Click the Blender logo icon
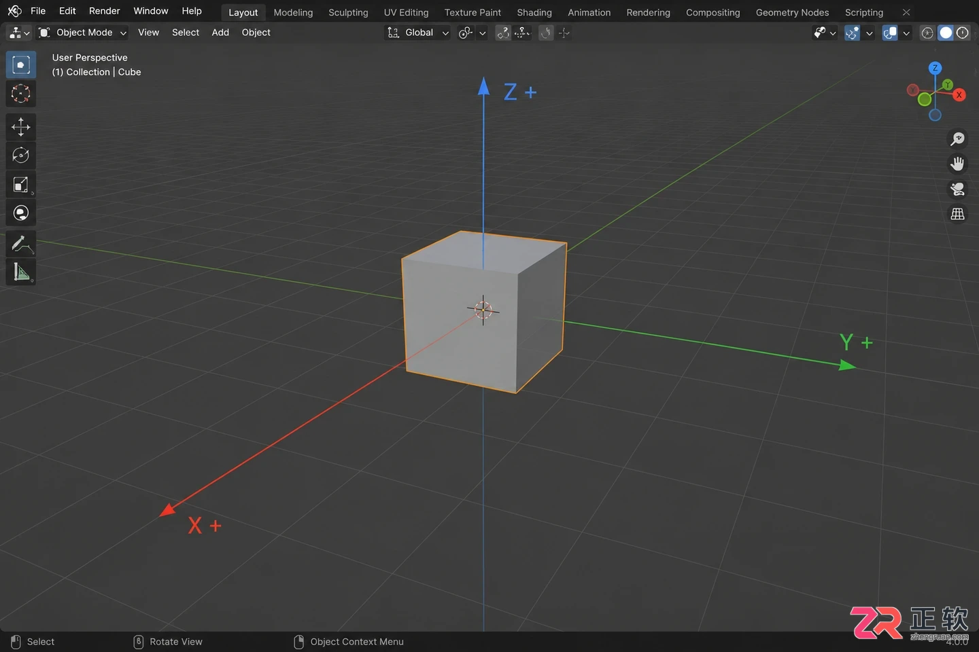This screenshot has width=979, height=652. pyautogui.click(x=14, y=11)
